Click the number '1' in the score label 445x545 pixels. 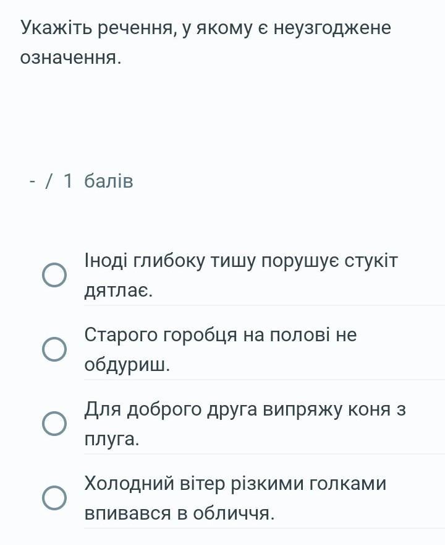pyautogui.click(x=68, y=181)
